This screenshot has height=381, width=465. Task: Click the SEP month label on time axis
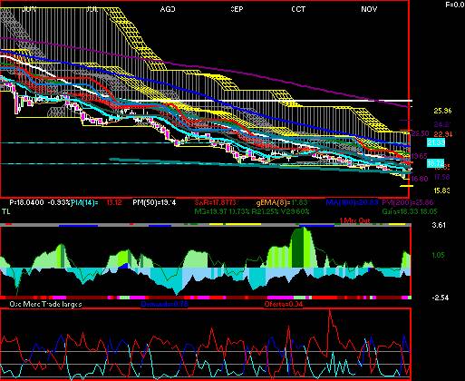[x=237, y=9]
